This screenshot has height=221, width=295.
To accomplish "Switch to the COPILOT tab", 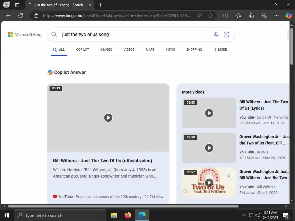I will point(82,49).
